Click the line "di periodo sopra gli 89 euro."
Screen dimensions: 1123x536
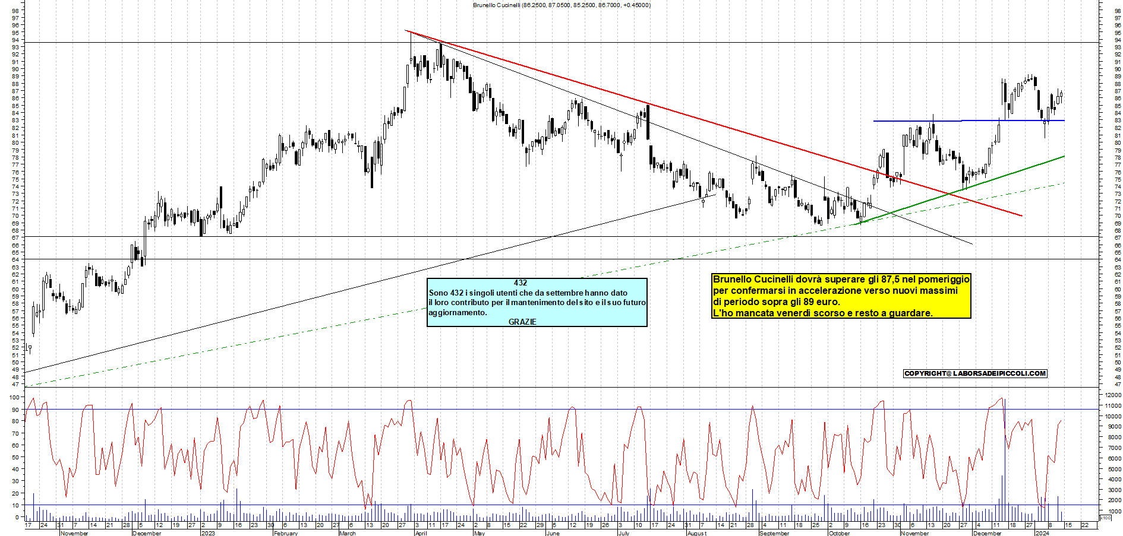[777, 302]
